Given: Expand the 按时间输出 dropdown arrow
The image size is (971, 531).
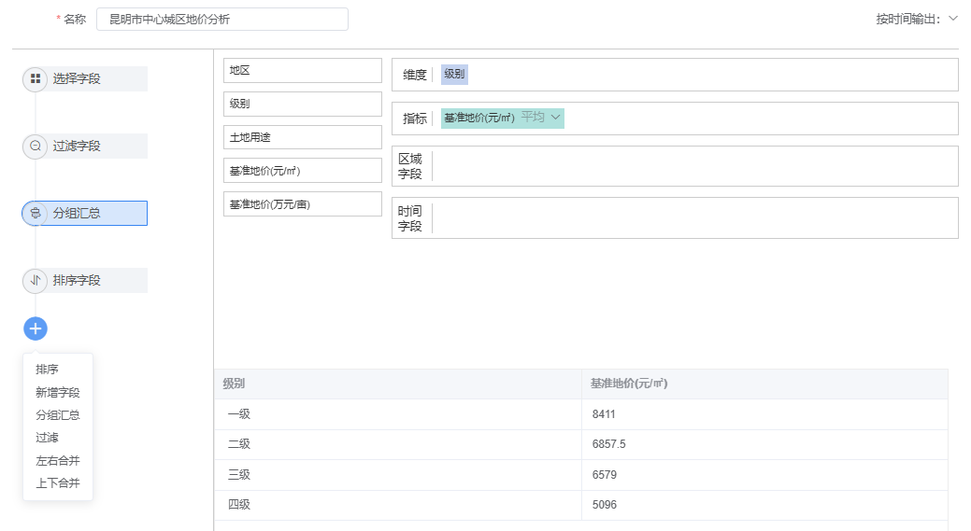Looking at the screenshot, I should [x=953, y=19].
